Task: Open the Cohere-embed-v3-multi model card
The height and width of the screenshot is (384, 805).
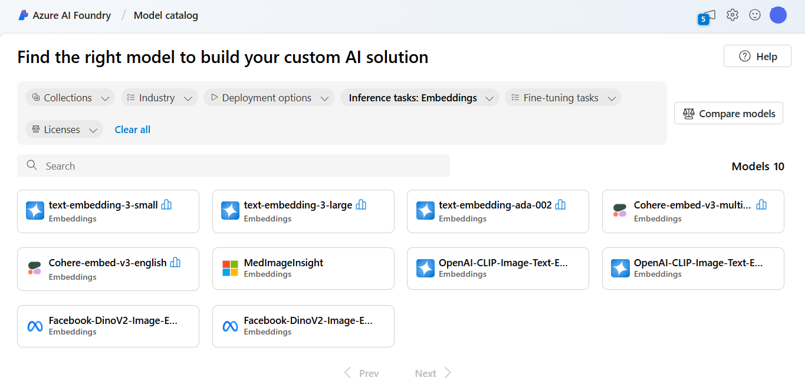Action: coord(693,211)
